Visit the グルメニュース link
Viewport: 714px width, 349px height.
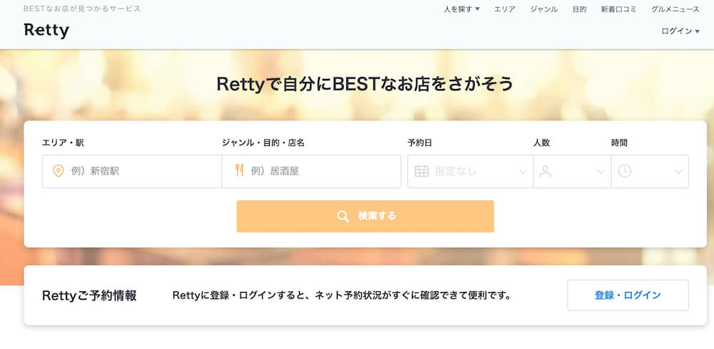pos(675,9)
